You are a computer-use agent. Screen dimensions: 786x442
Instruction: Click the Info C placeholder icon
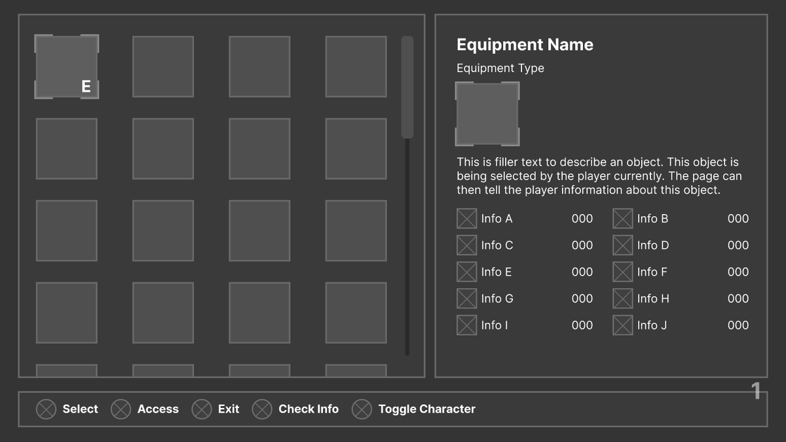pos(466,245)
